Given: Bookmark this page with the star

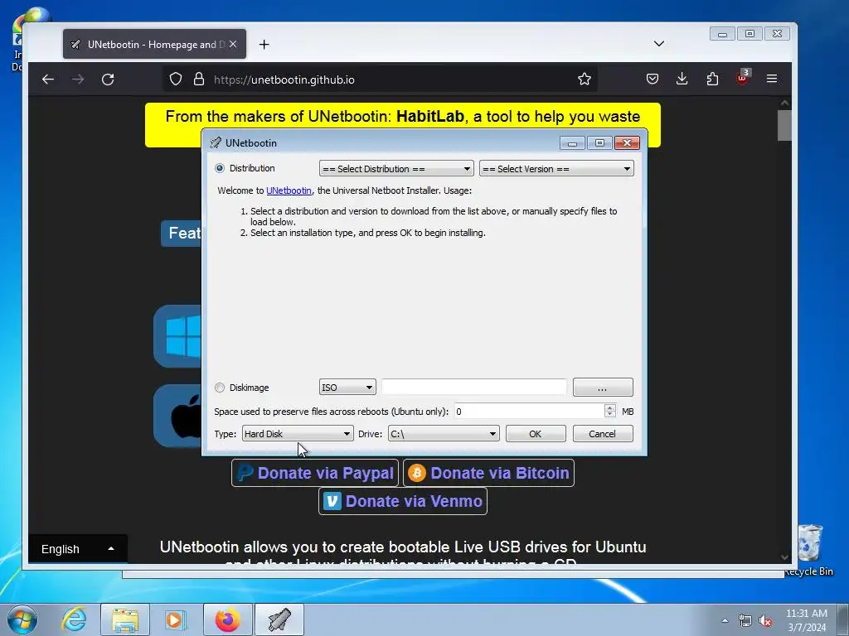Looking at the screenshot, I should [585, 79].
